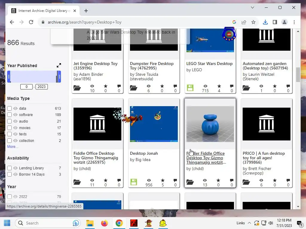Viewport: 306px width, 229px height.
Task: Toggle the eye icon next to movies
Action: pos(16,128)
